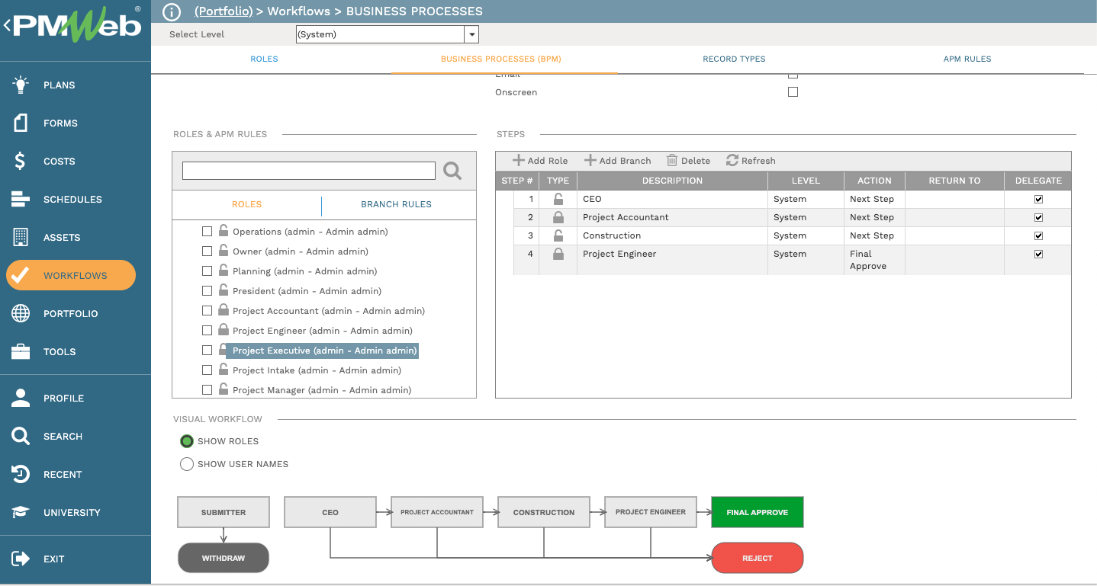Switch to the Roles main tab
The image size is (1097, 586).
click(x=264, y=59)
